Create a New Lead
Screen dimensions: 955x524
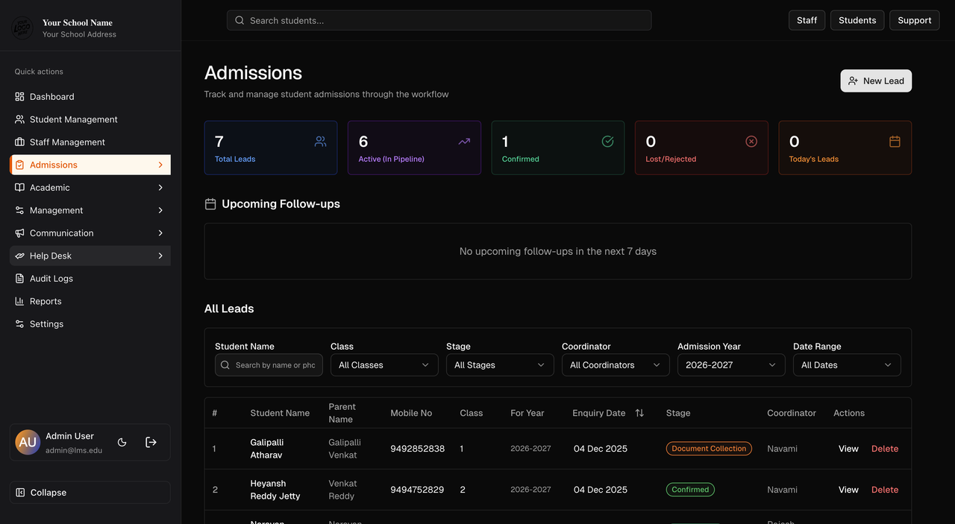click(876, 81)
